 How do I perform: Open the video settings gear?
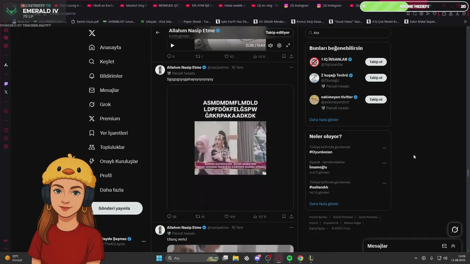pyautogui.click(x=279, y=45)
